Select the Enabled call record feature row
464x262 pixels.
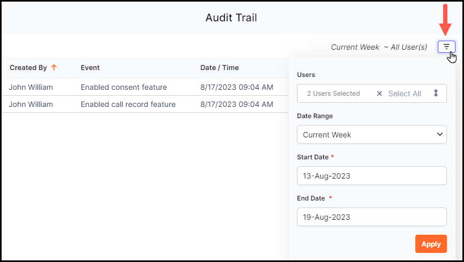pyautogui.click(x=145, y=104)
